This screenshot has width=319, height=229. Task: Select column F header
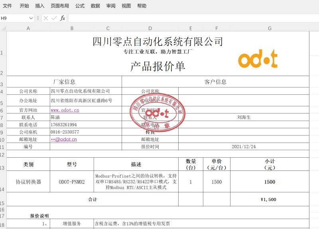point(217,28)
